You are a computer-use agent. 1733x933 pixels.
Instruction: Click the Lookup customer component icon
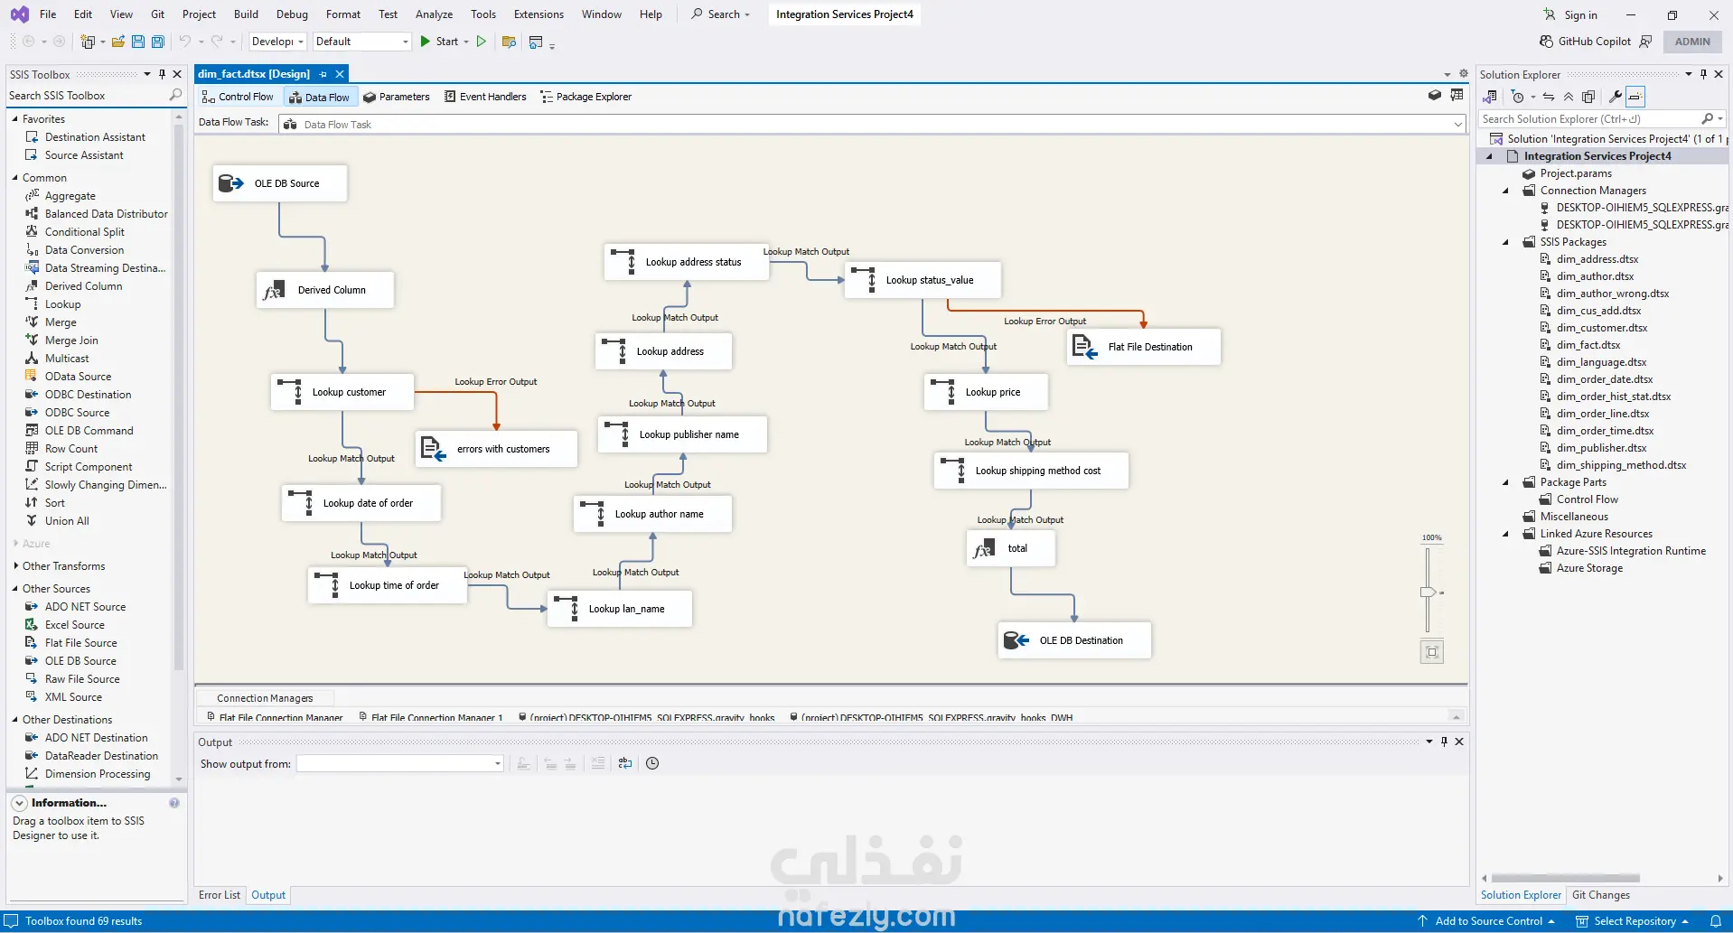coord(289,392)
